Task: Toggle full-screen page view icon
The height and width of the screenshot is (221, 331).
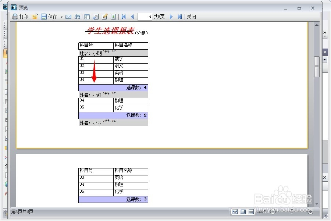Action: tap(114, 17)
